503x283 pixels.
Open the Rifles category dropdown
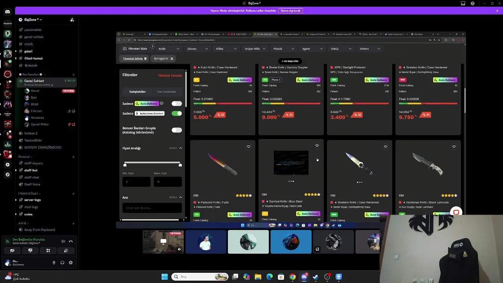click(x=226, y=49)
